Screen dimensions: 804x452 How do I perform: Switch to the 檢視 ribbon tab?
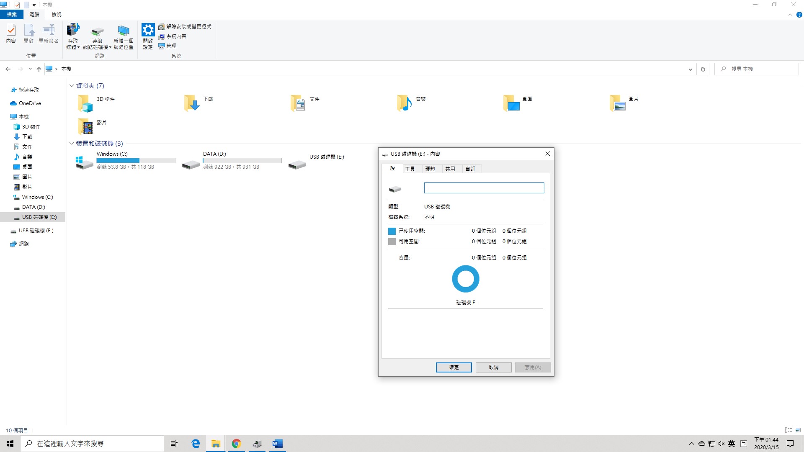[57, 14]
